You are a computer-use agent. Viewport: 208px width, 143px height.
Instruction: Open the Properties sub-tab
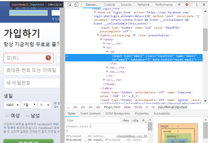click(142, 114)
